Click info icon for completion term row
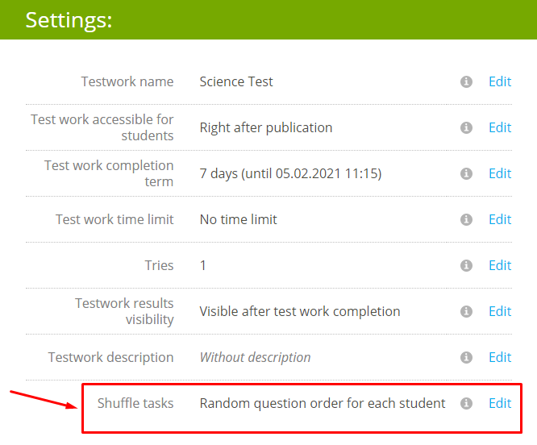This screenshot has width=537, height=445. pos(466,173)
